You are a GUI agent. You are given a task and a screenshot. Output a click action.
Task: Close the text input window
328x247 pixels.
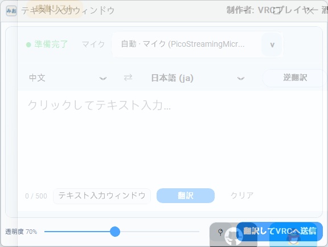point(310,10)
